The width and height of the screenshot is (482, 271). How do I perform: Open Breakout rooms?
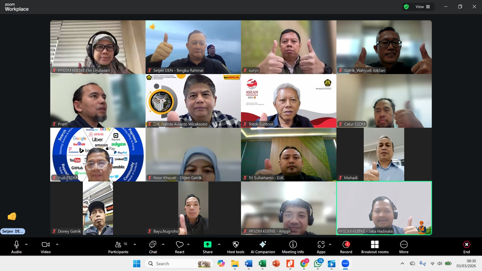(375, 247)
